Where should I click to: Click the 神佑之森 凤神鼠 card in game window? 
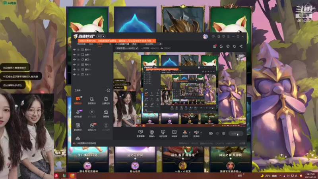pos(231,160)
